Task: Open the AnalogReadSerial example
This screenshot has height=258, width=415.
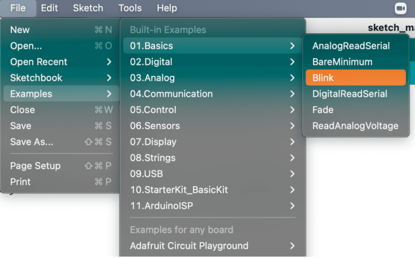Action: [x=356, y=46]
